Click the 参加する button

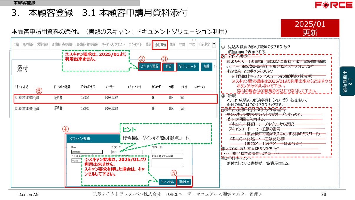[184, 182]
